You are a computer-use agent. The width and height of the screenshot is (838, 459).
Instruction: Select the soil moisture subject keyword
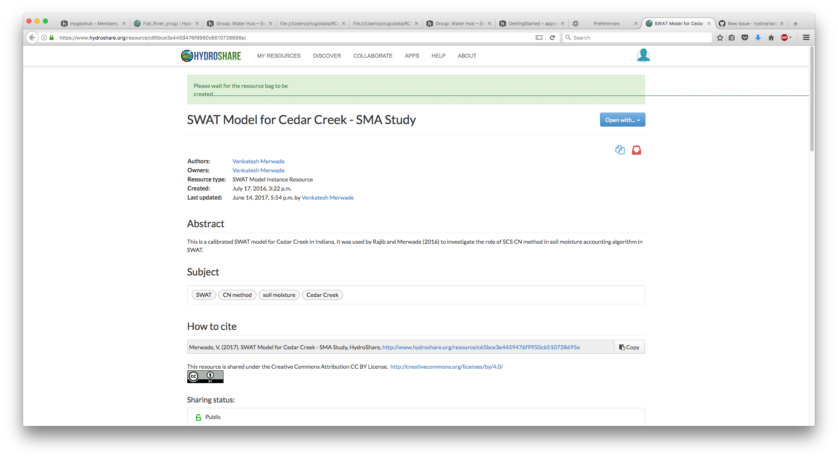279,294
